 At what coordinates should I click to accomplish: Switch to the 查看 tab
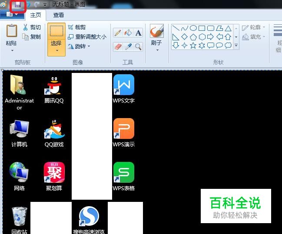point(59,15)
